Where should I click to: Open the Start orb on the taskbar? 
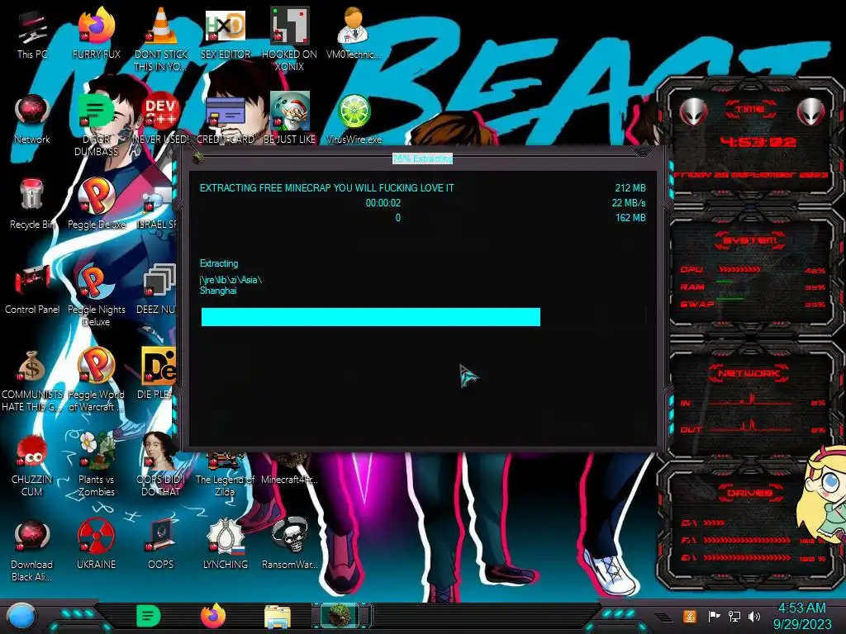pyautogui.click(x=21, y=616)
